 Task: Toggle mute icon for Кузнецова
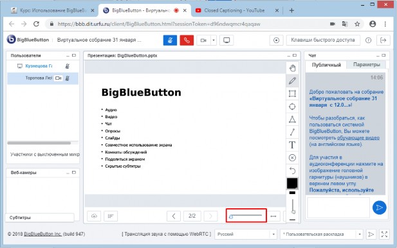click(x=68, y=66)
